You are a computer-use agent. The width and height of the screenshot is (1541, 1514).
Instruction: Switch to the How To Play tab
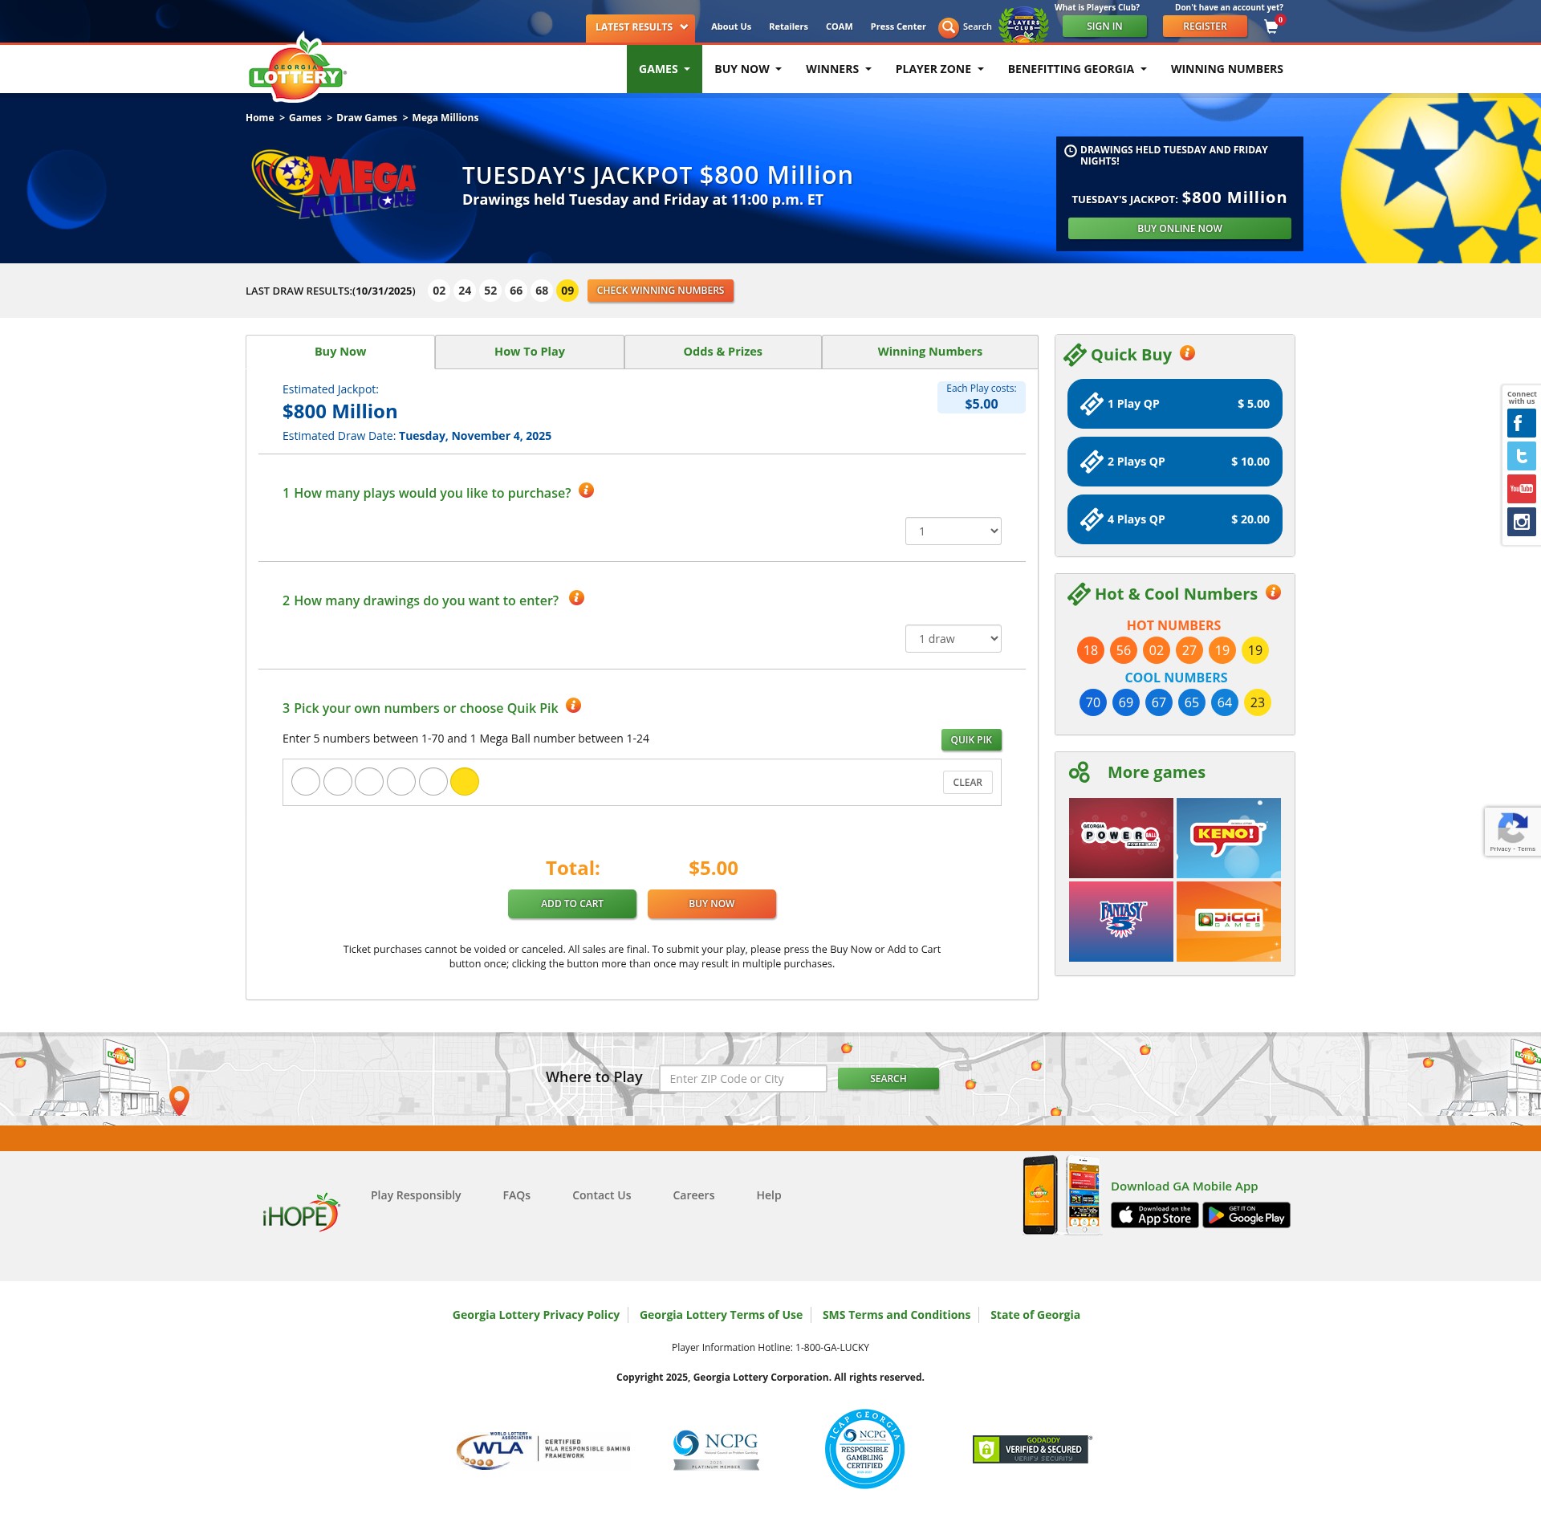(x=530, y=352)
